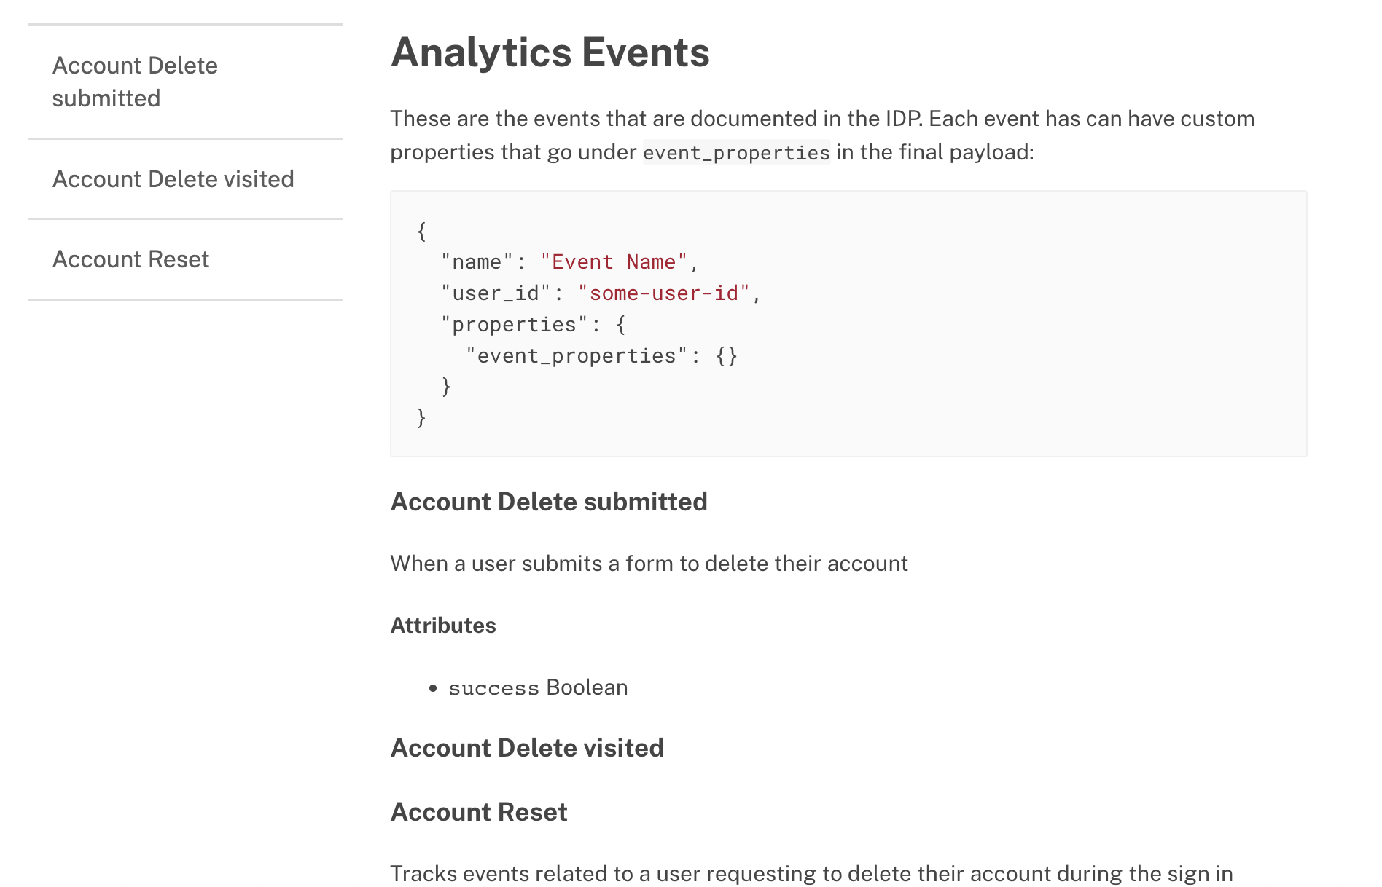Click the "user_id" key in code block
This screenshot has height=887, width=1382.
pos(496,293)
